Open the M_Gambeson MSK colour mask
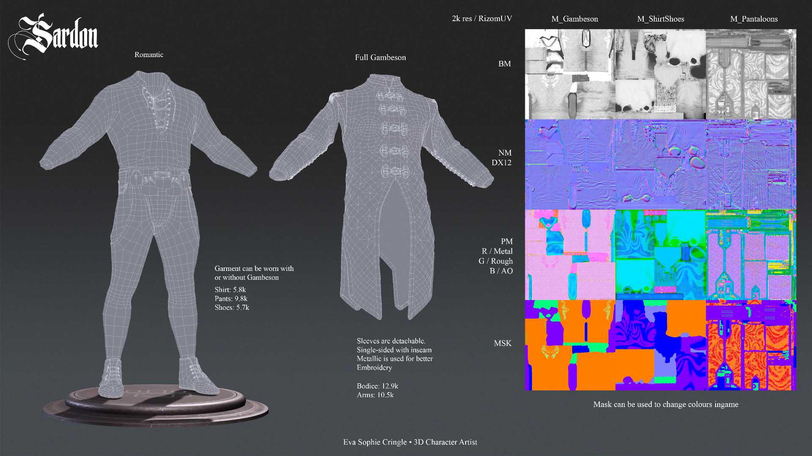This screenshot has height=456, width=812. (570, 345)
